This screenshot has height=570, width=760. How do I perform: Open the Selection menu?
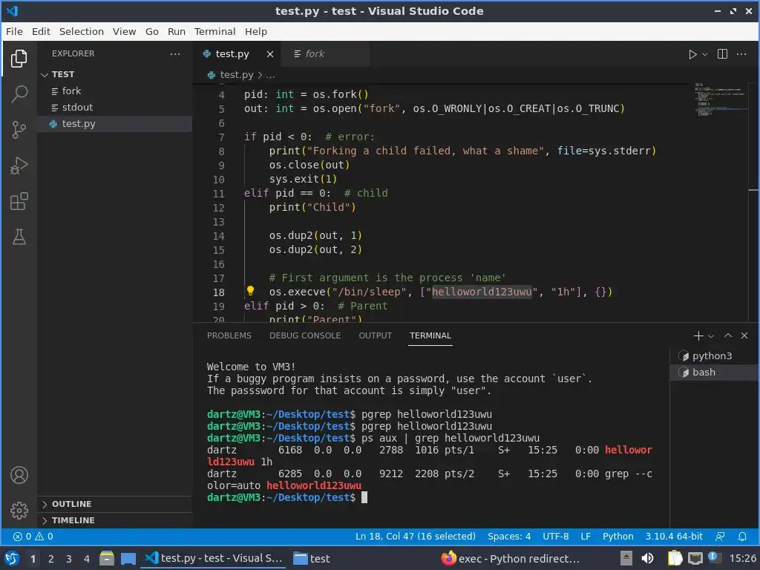82,31
